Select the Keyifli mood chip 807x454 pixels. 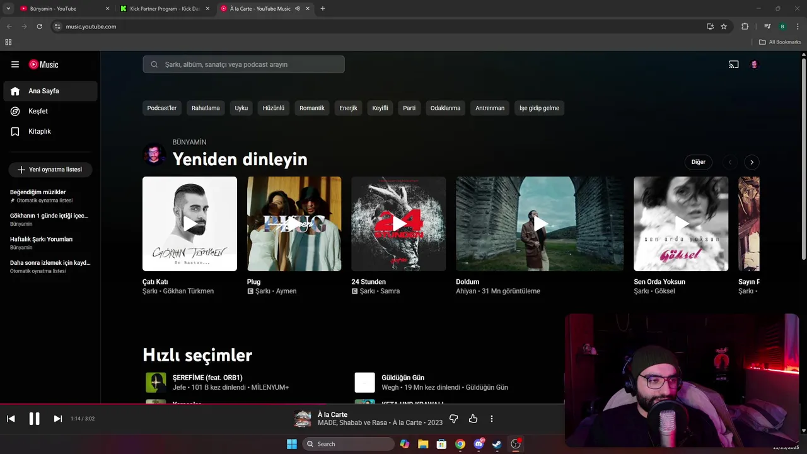click(380, 108)
